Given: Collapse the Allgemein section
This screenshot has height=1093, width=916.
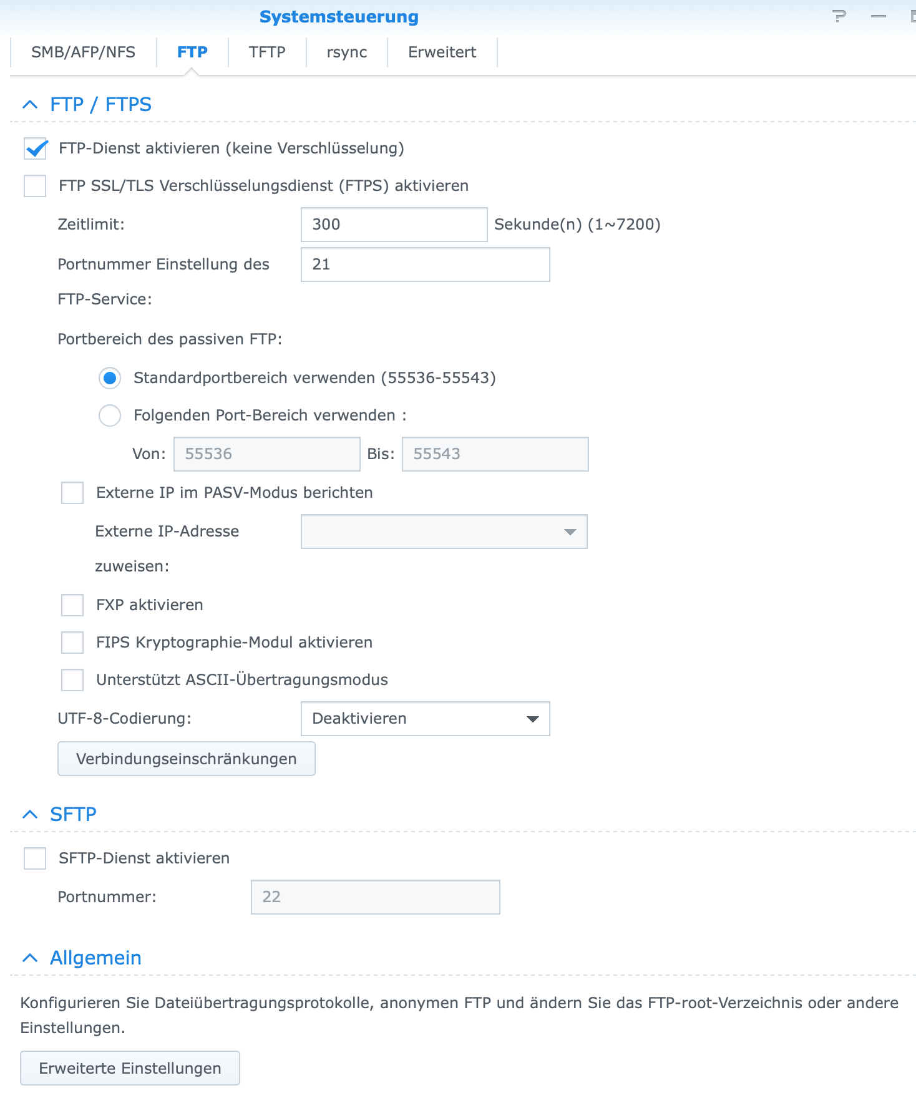Looking at the screenshot, I should pyautogui.click(x=30, y=958).
